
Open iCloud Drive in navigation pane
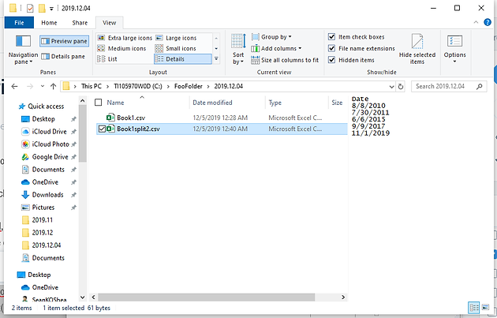click(x=49, y=132)
